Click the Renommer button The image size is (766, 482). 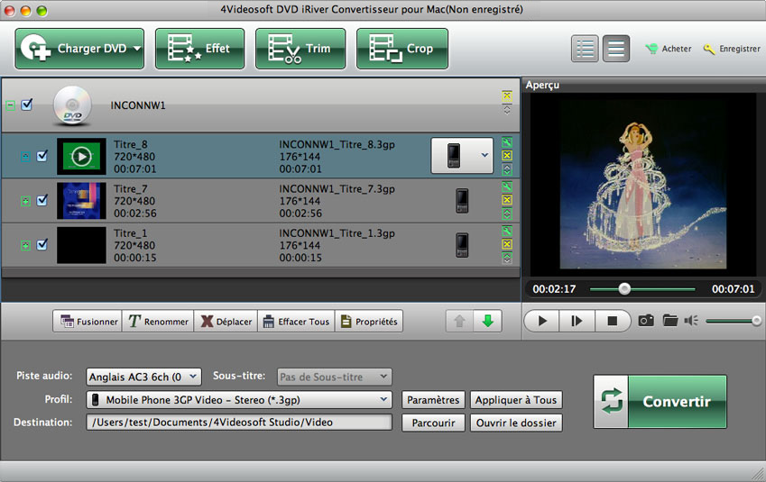click(158, 321)
